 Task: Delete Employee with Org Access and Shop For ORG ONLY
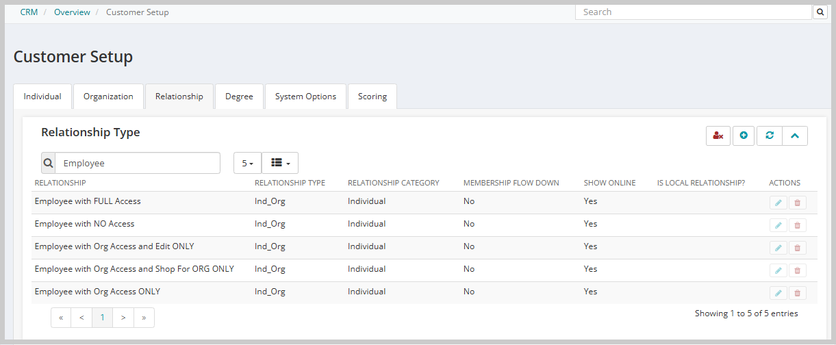[797, 270]
